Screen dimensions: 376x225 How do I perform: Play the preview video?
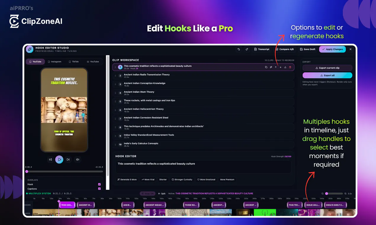click(59, 160)
